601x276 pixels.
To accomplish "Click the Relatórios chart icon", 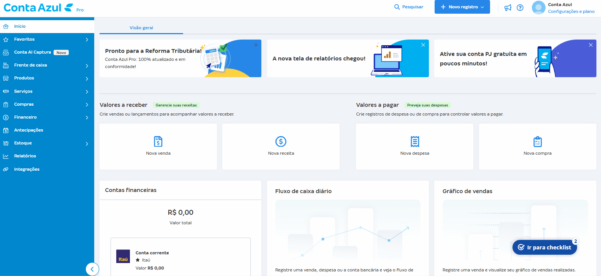I will 6,156.
